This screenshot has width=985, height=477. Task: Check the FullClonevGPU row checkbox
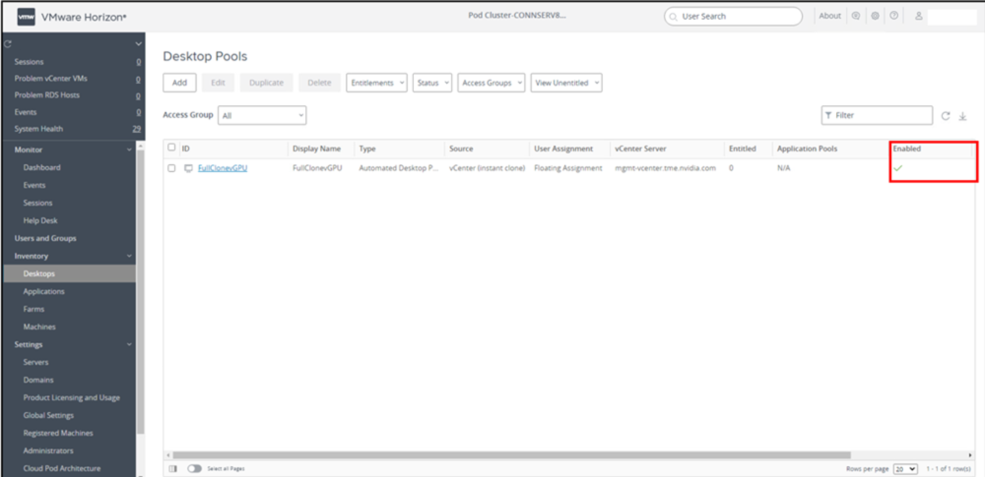click(171, 168)
